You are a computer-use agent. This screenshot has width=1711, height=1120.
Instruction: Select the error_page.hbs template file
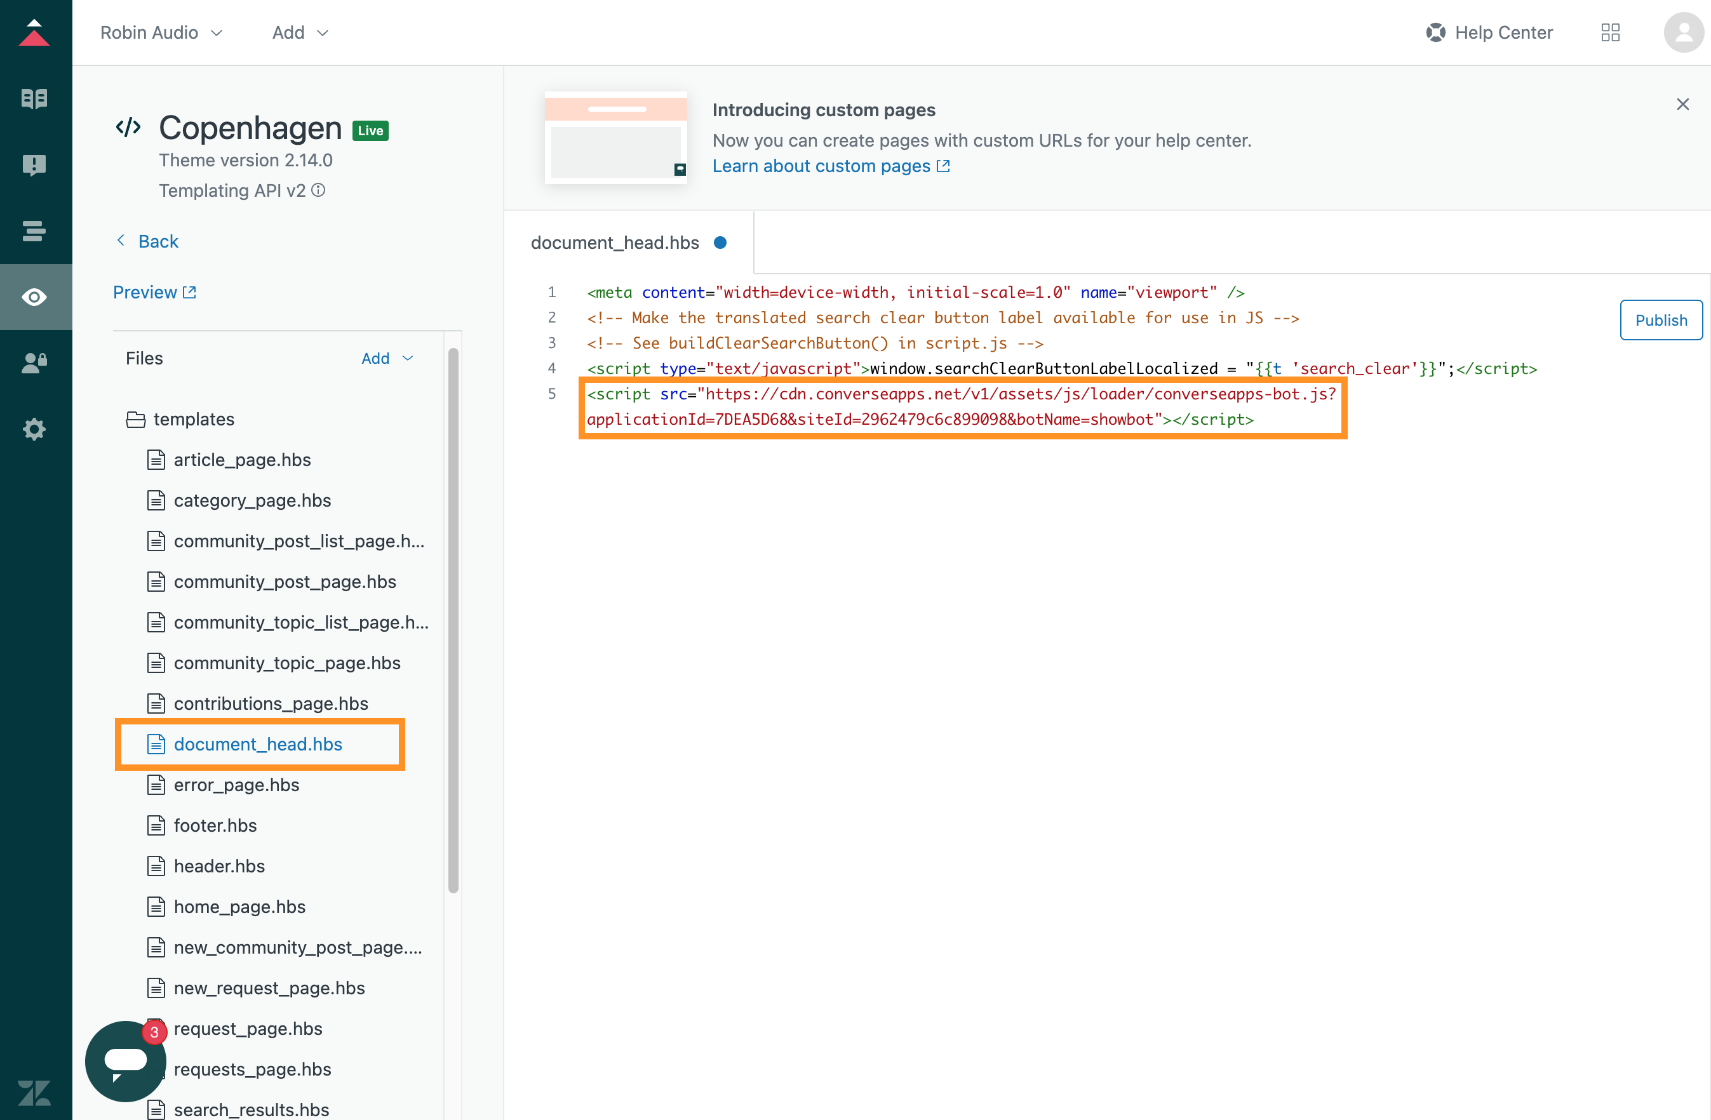tap(238, 784)
